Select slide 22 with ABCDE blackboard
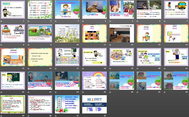This screenshot has height=117, width=189. [13, 81]
